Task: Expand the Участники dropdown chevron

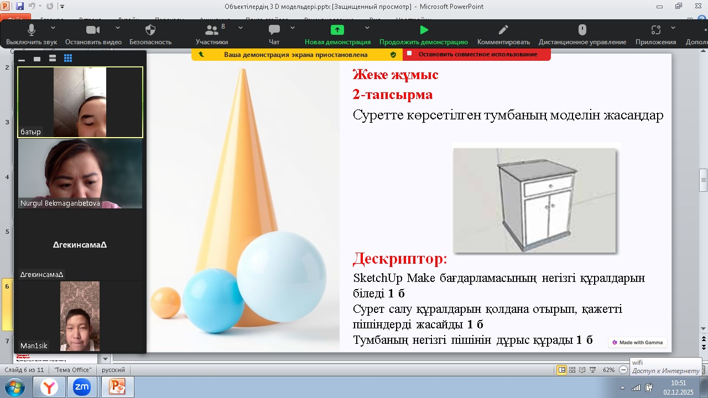Action: coord(240,27)
